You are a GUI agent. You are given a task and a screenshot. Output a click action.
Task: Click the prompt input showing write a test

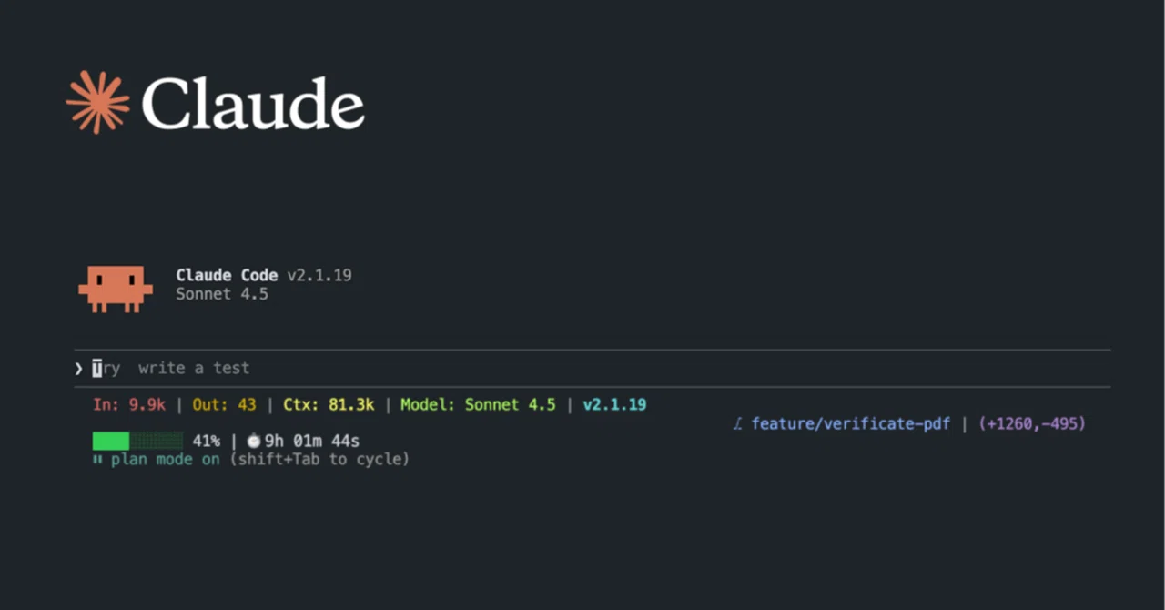click(593, 368)
